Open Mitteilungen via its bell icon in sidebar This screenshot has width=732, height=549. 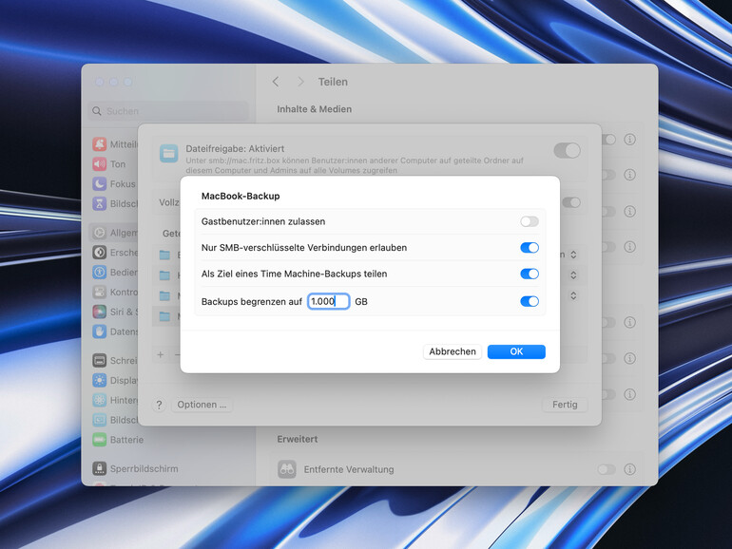99,144
